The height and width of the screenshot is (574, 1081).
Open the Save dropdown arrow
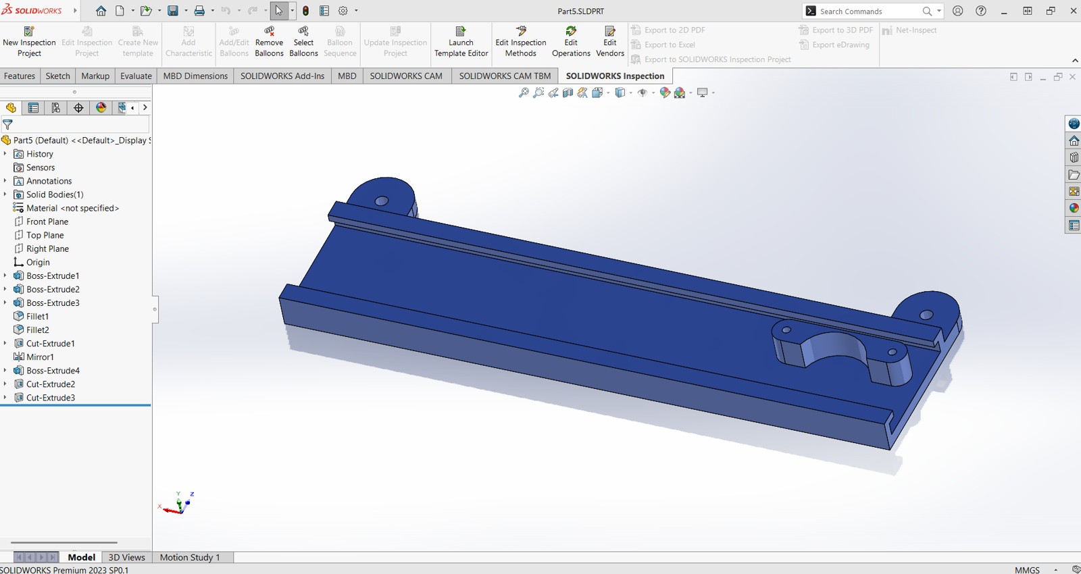(x=186, y=11)
